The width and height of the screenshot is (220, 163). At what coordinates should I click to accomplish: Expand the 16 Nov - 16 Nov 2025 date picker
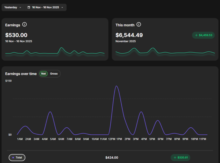pyautogui.click(x=45, y=7)
